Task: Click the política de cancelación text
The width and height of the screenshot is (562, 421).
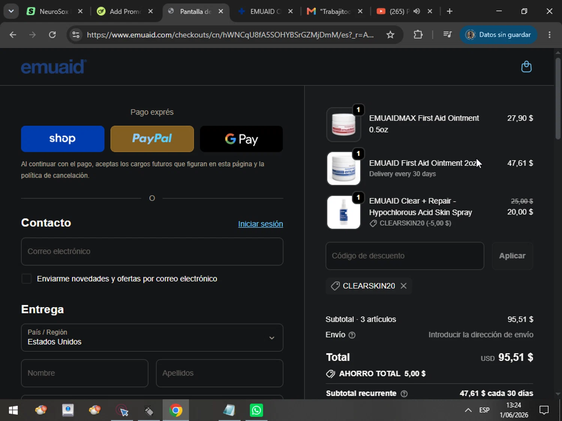Action: tap(55, 176)
